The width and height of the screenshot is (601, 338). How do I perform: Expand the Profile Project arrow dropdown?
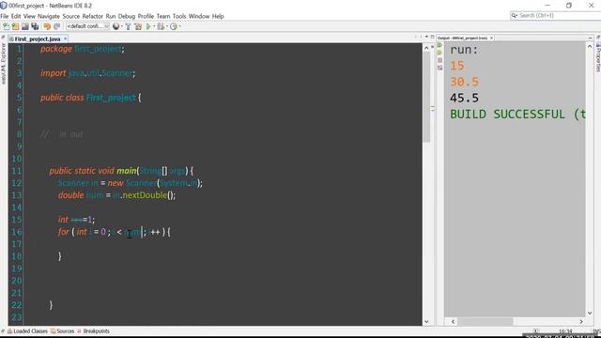(x=179, y=26)
